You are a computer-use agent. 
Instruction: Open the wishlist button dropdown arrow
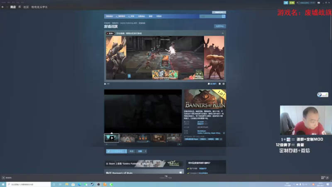pyautogui.click(x=126, y=151)
